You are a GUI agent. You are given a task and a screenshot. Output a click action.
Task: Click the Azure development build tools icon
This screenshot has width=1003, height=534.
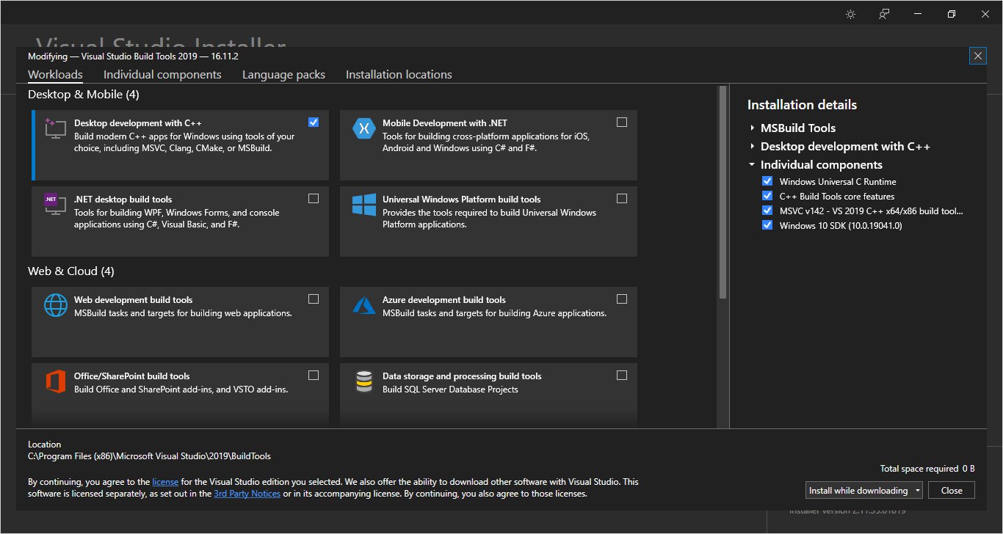click(364, 305)
